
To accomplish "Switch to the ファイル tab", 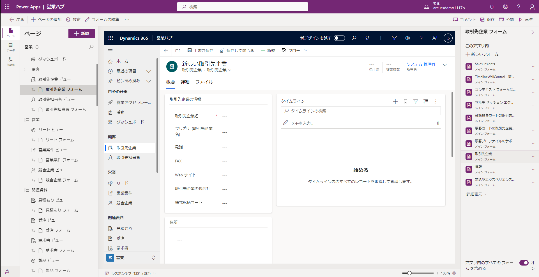I will pyautogui.click(x=204, y=82).
